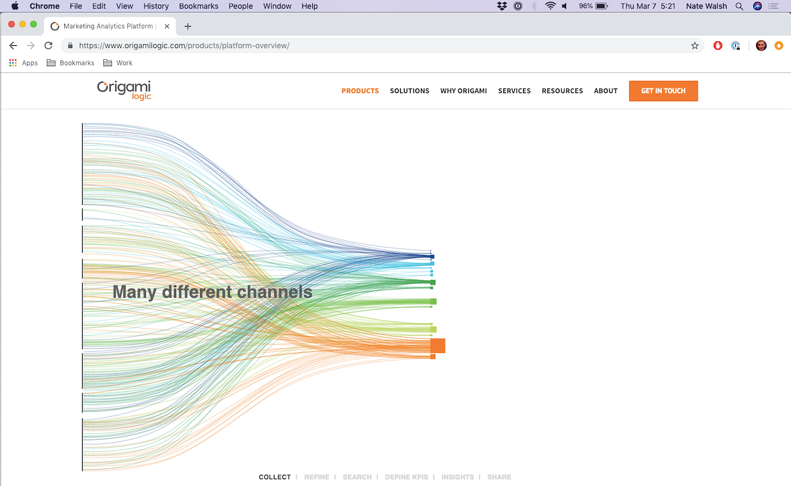Click the volume speaker icon
The height and width of the screenshot is (486, 791).
(565, 6)
